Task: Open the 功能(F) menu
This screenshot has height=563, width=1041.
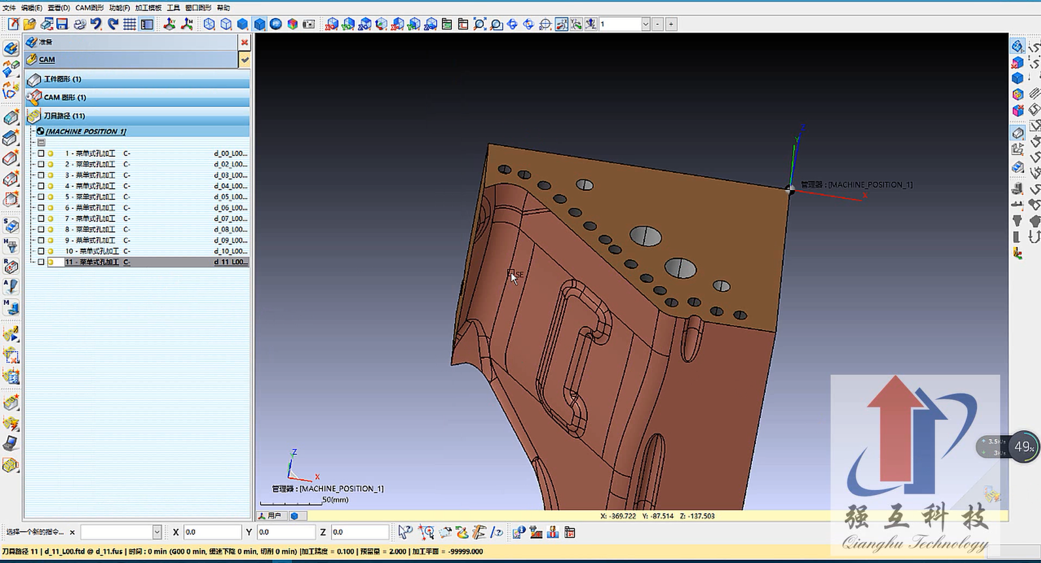Action: click(x=119, y=8)
